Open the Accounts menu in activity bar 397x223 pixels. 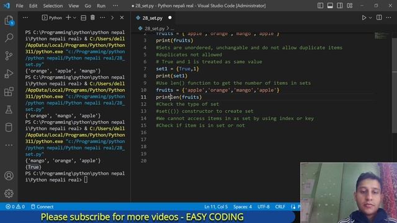[x=9, y=176]
